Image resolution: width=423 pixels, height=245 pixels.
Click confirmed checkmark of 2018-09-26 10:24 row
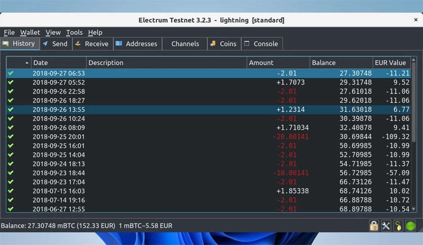pyautogui.click(x=11, y=118)
